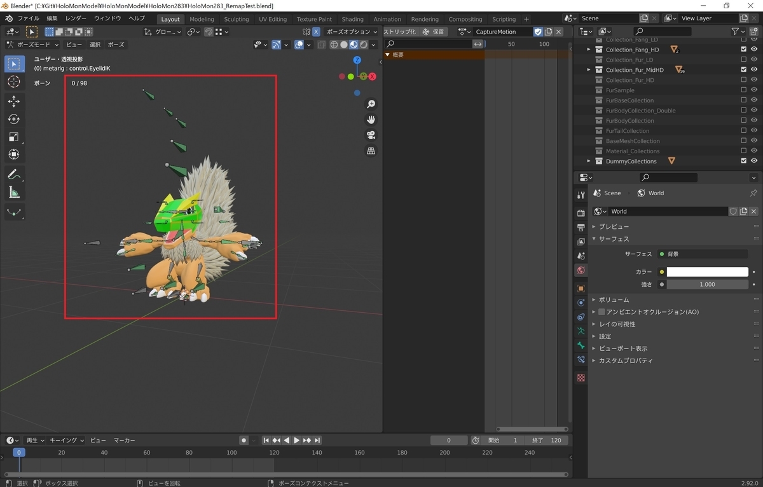The image size is (763, 487).
Task: Click the 強さ value slider
Action: [x=707, y=284]
